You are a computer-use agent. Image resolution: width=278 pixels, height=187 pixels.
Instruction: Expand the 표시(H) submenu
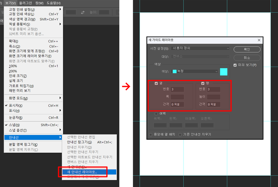(x=33, y=110)
